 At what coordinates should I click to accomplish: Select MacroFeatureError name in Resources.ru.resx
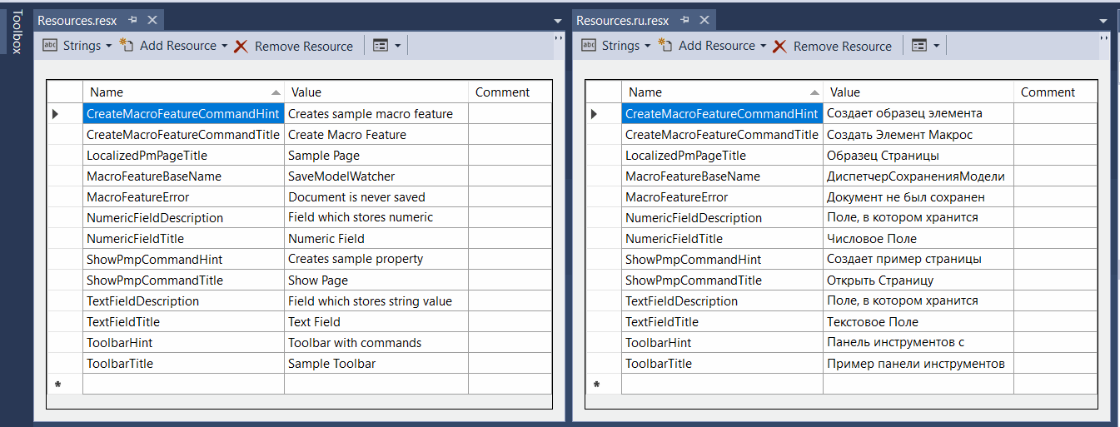(722, 196)
